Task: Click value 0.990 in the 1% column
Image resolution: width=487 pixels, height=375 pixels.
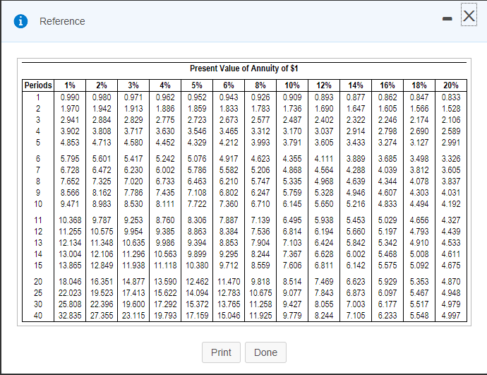Action: tap(70, 97)
